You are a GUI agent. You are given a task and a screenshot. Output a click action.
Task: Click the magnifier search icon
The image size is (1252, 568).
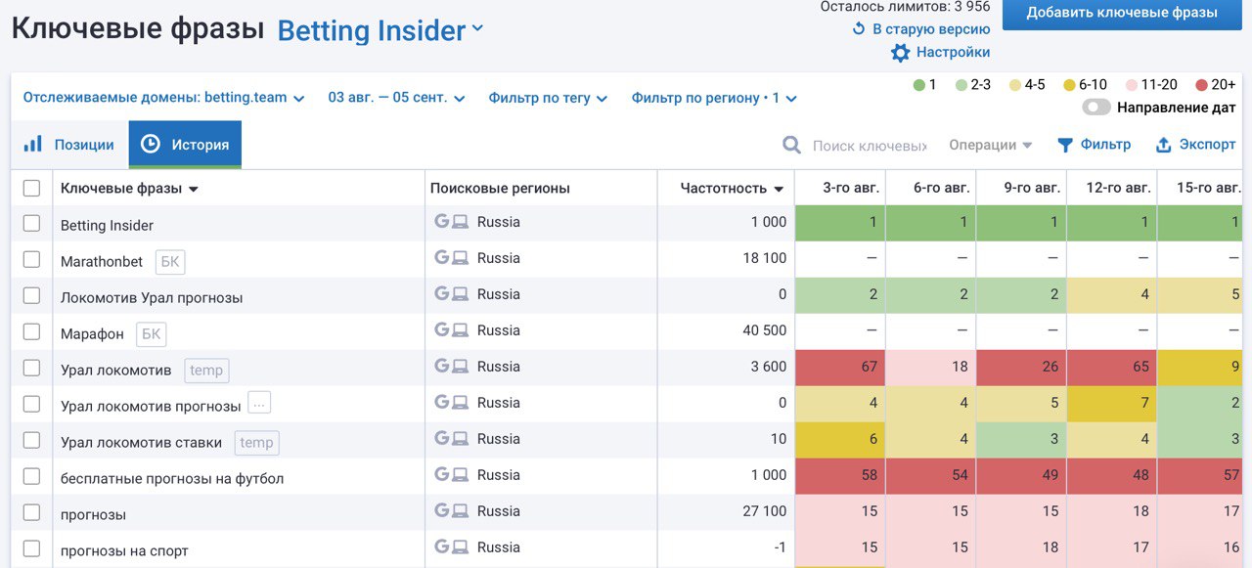(792, 145)
